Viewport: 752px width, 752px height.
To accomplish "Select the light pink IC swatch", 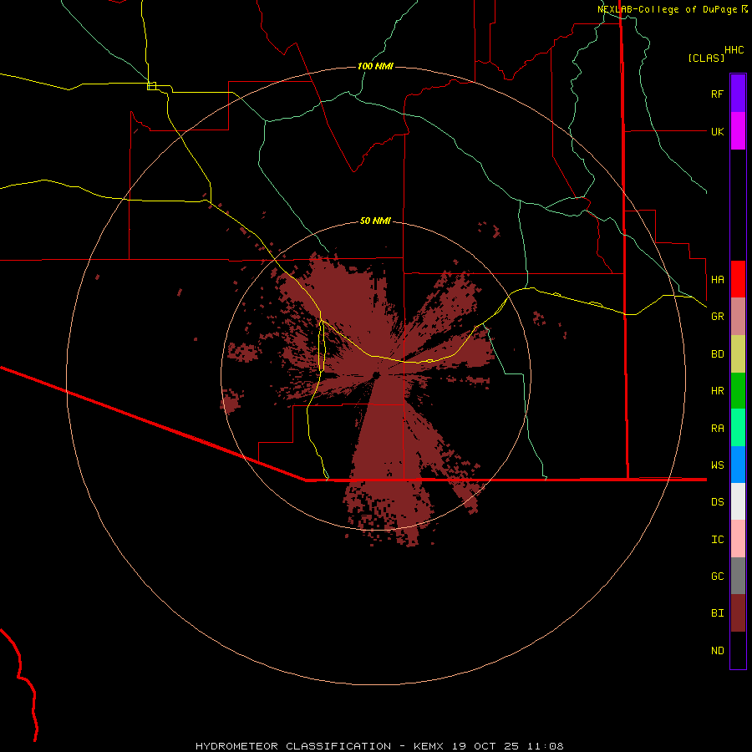I will coord(738,539).
